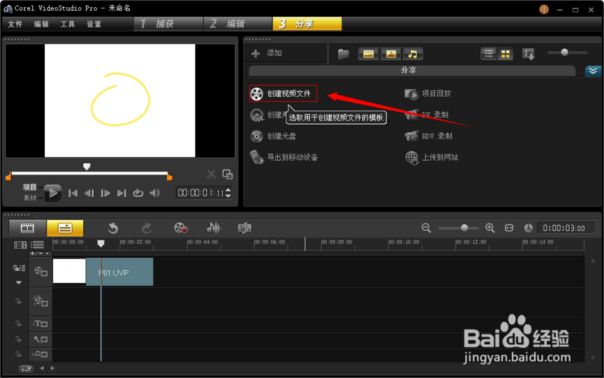Click the voice track icon
The image size is (604, 378).
(x=40, y=339)
